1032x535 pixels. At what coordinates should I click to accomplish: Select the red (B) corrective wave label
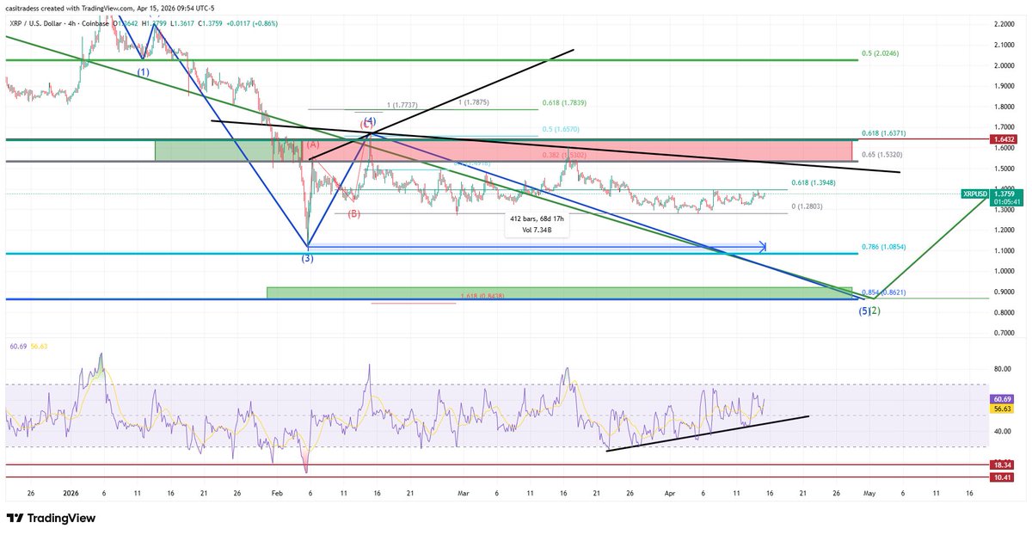(353, 214)
